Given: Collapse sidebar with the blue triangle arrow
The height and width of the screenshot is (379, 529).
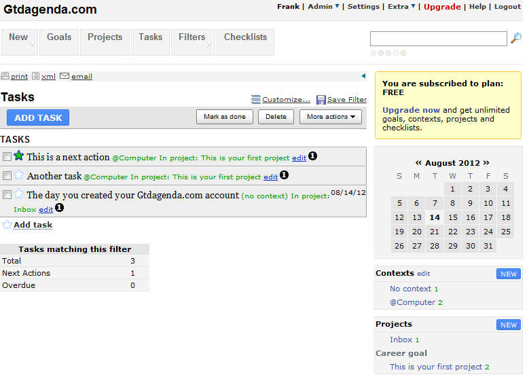Looking at the screenshot, I should 363,76.
